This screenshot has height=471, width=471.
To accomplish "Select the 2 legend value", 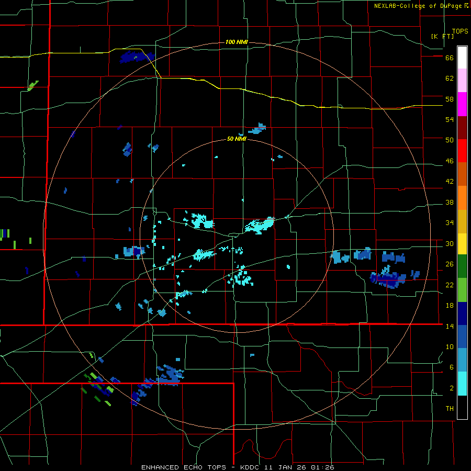I will click(452, 388).
